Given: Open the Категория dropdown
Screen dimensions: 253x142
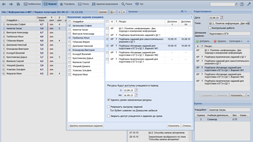Looking at the screenshot, I should (x=236, y=41).
